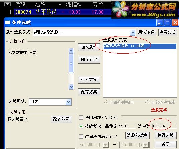Click the 现价 column header
This screenshot has width=179, height=149.
98,5
